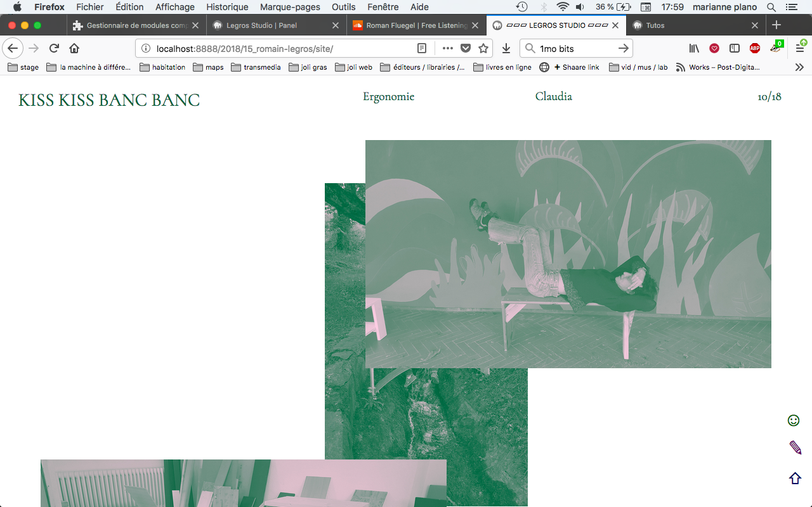Open the Adblock Plus extension
The width and height of the screenshot is (812, 507).
tap(754, 49)
